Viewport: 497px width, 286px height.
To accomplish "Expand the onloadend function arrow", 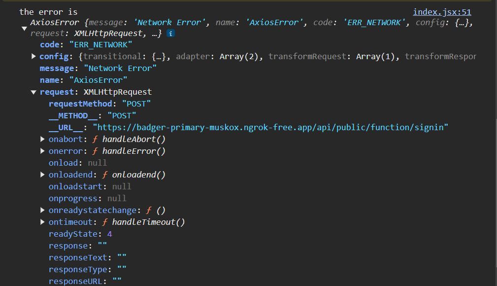I will coord(43,175).
